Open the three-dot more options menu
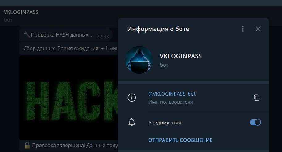282x152 pixels. tap(243, 29)
